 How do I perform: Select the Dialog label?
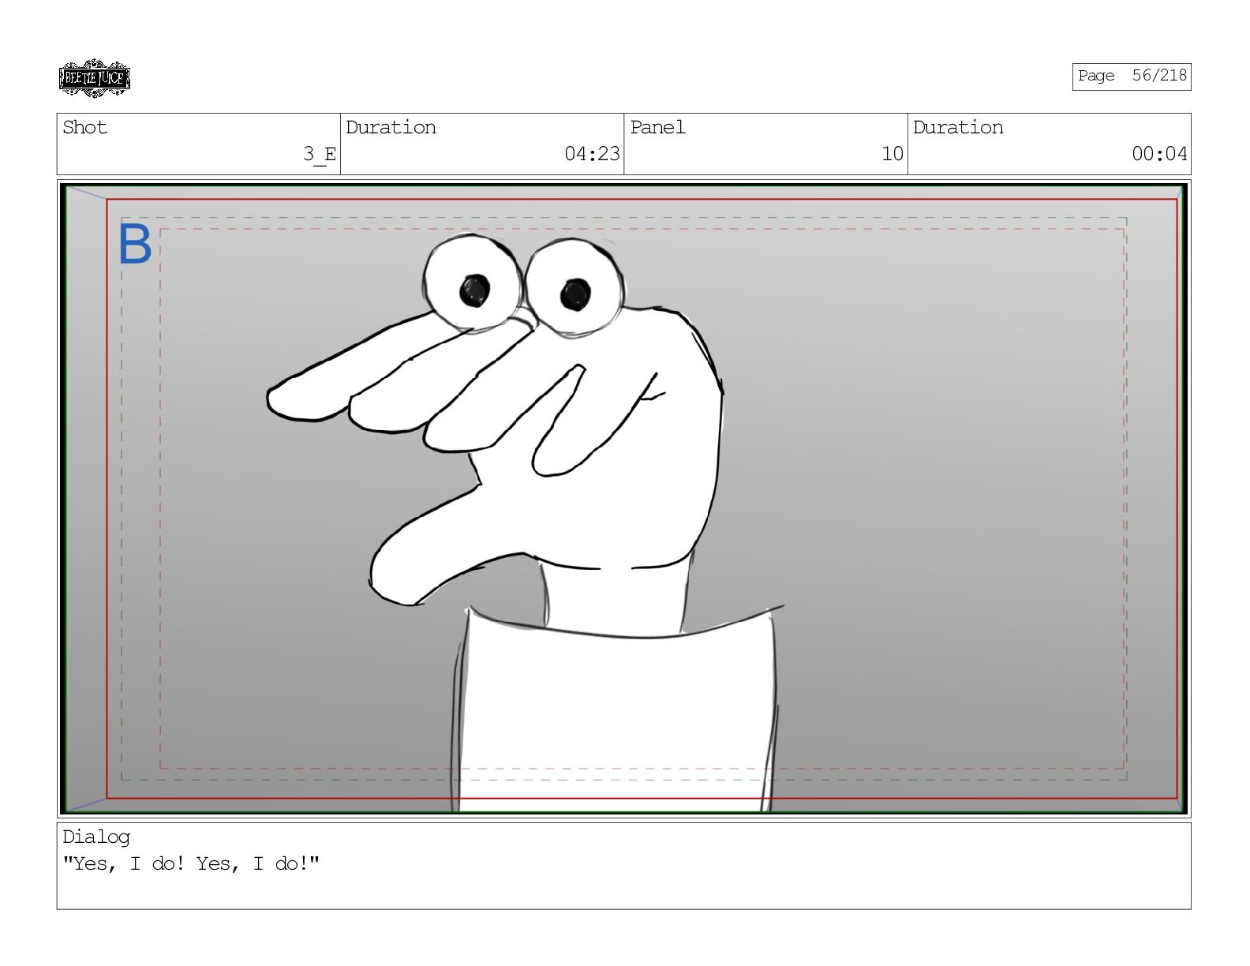tap(96, 837)
